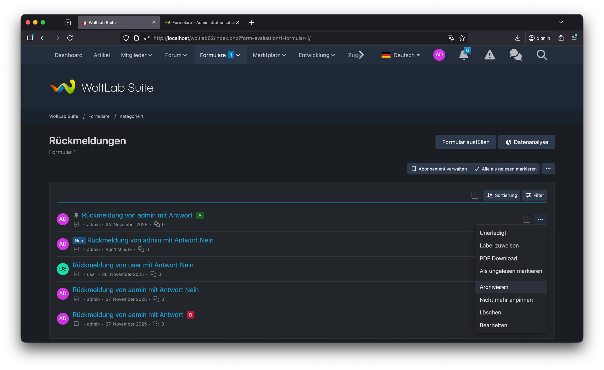The image size is (604, 370).
Task: Tick the select-all checkbox beside Sortierung
Action: tap(475, 195)
